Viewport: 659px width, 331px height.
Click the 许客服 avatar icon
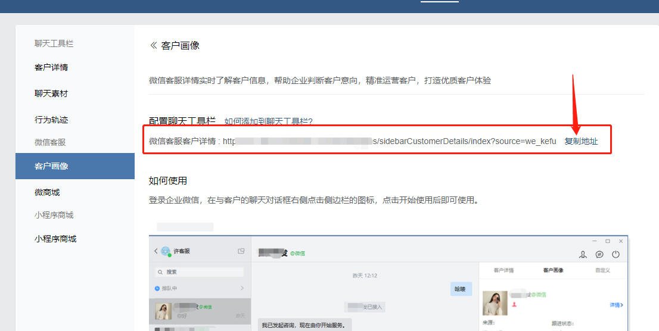click(x=165, y=251)
